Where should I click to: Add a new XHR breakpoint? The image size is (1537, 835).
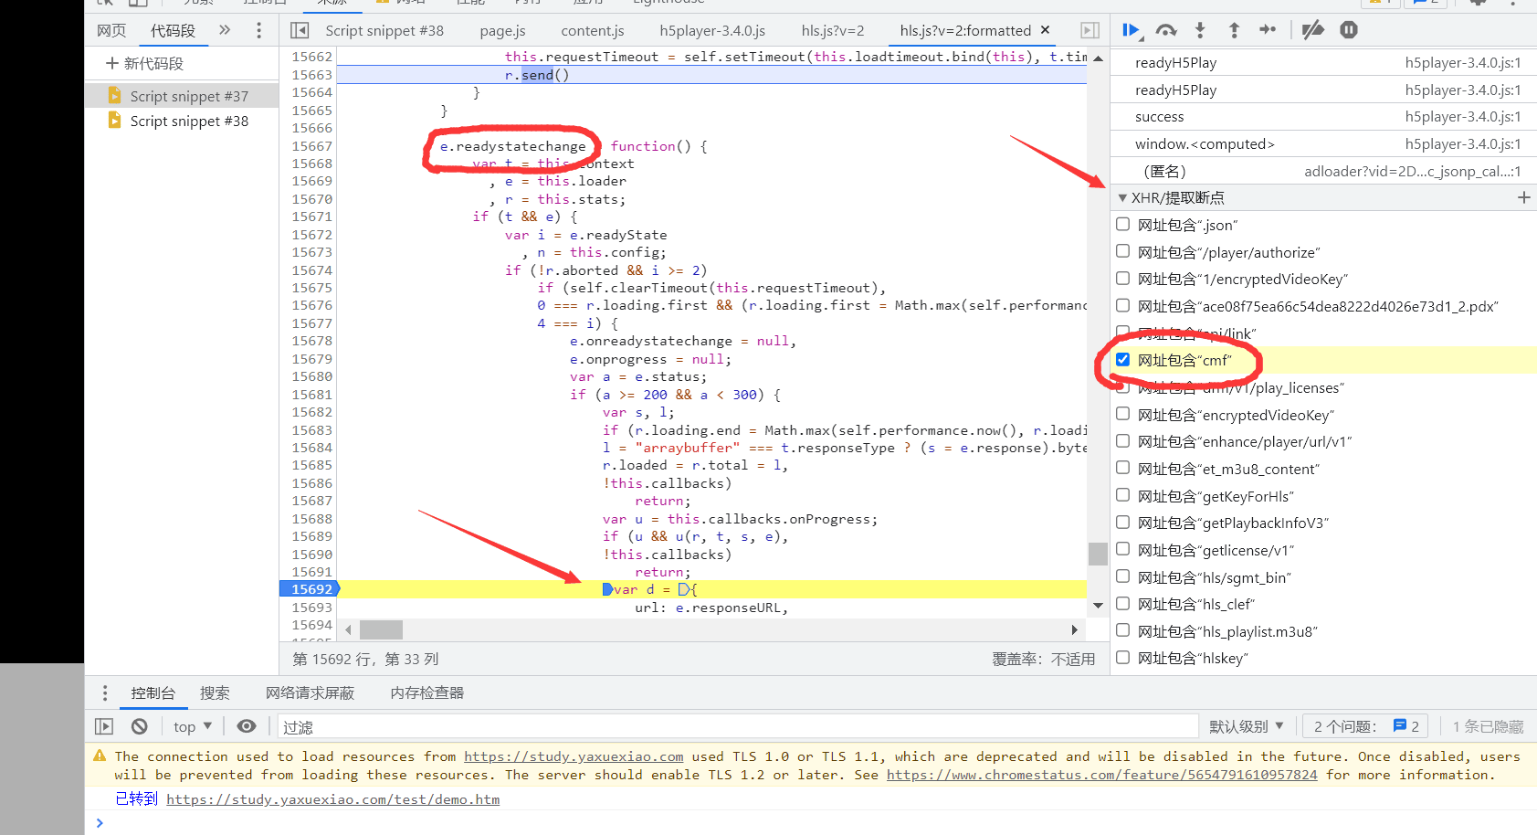[x=1523, y=197]
